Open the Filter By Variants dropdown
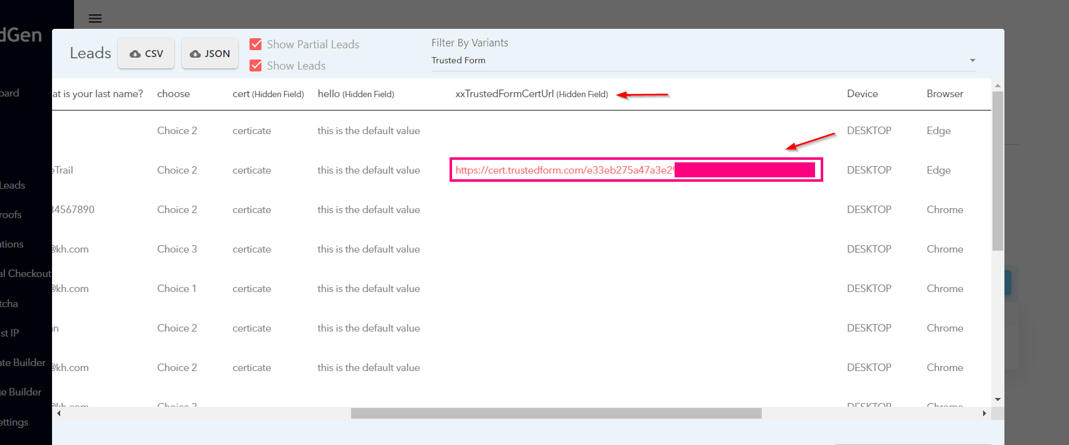Viewport: 1069px width, 445px height. pos(703,60)
